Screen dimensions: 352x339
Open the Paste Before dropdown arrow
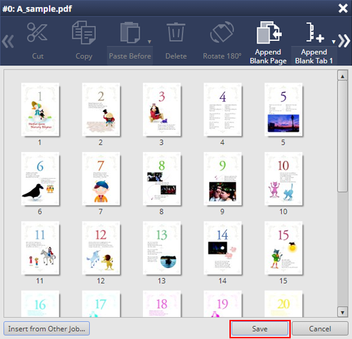pos(149,42)
